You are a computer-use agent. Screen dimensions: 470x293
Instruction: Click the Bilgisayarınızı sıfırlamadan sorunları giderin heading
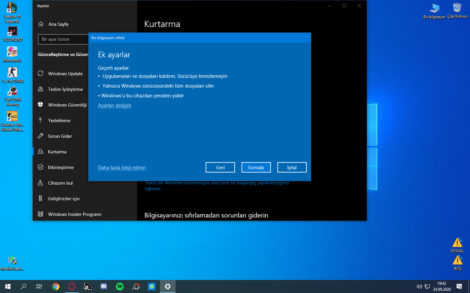pos(206,215)
